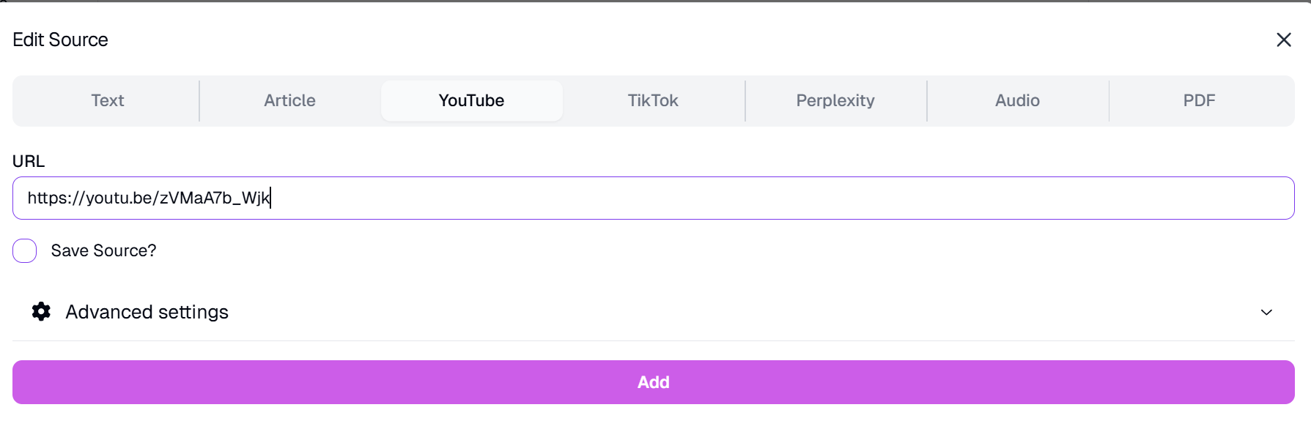
Task: Open the Article source tab
Action: pos(289,101)
